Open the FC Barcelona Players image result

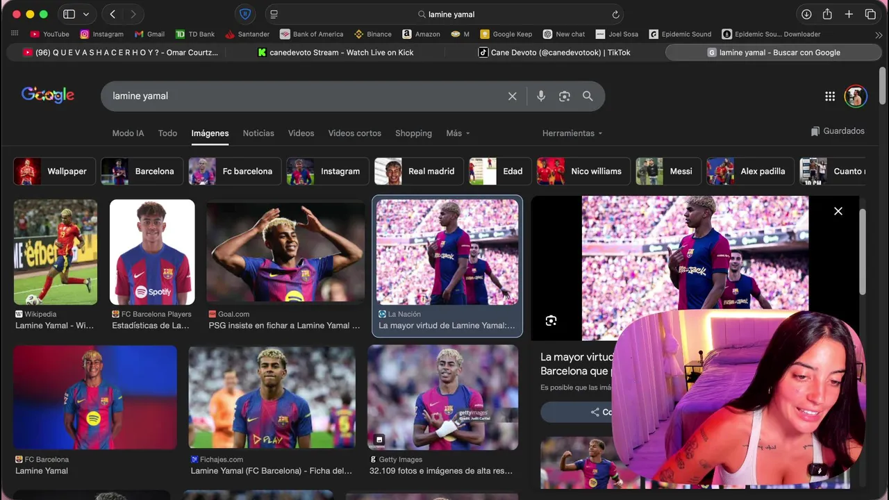tap(152, 252)
